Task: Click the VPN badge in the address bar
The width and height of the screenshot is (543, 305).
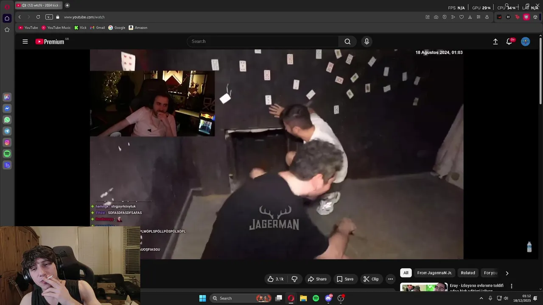Action: (x=49, y=17)
